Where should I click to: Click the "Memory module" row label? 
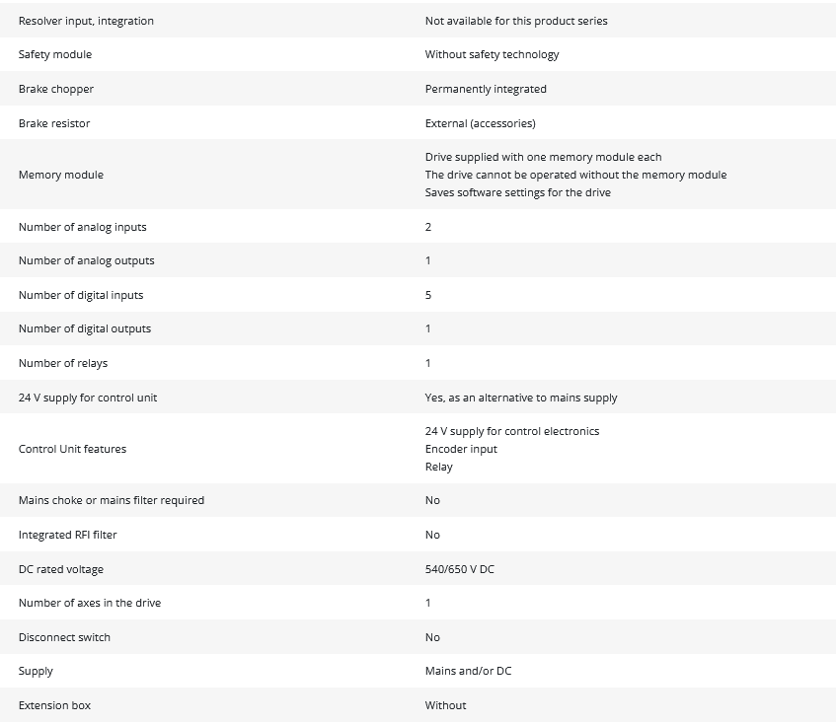[x=61, y=175]
